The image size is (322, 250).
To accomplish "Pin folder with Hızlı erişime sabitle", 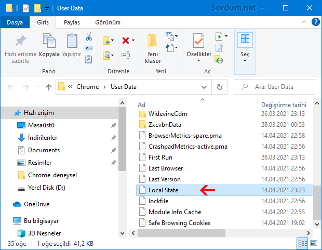I will point(20,48).
